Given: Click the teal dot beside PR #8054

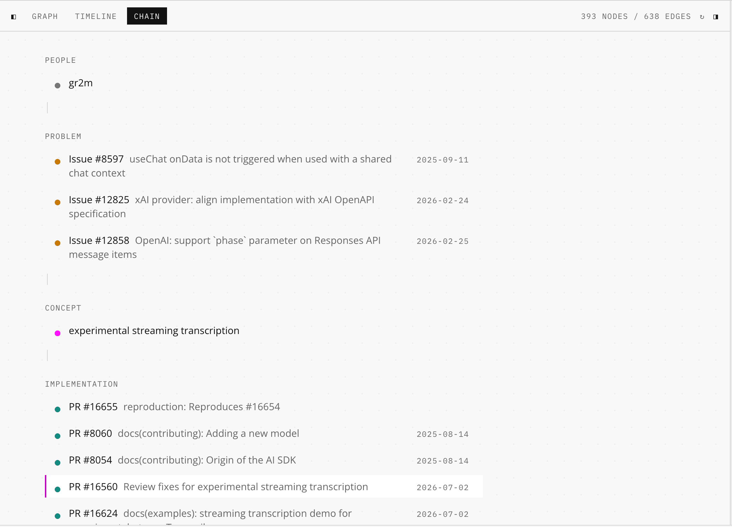Looking at the screenshot, I should [58, 462].
